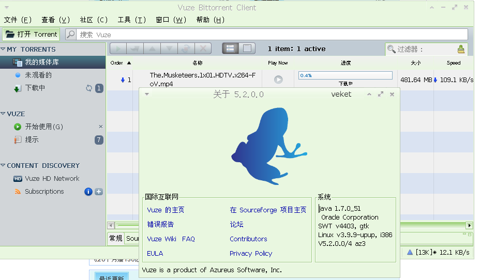Select The.Musketeers.1x01.HDTV.x264-FoV.mp4 torrent row

(x=290, y=80)
